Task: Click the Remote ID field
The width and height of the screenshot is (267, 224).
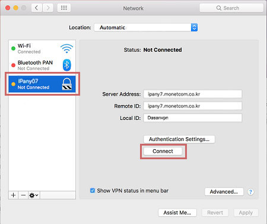Action: 193,106
